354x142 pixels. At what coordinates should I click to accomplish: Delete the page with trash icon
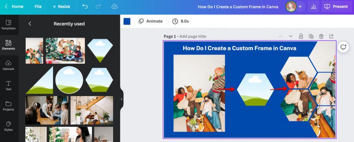click(x=321, y=36)
